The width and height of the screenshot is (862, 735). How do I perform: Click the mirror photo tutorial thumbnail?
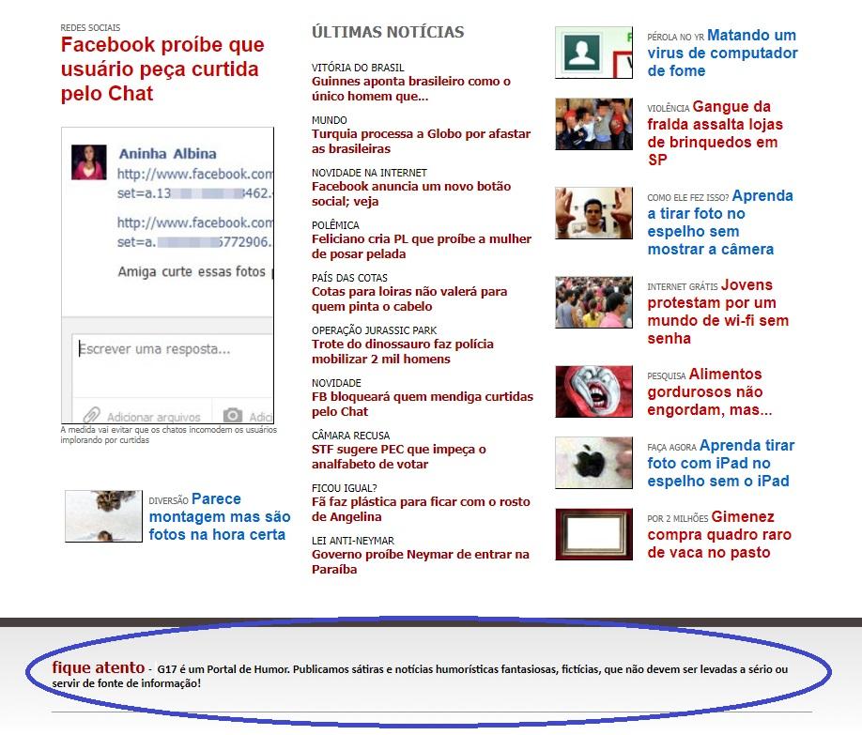coord(593,213)
